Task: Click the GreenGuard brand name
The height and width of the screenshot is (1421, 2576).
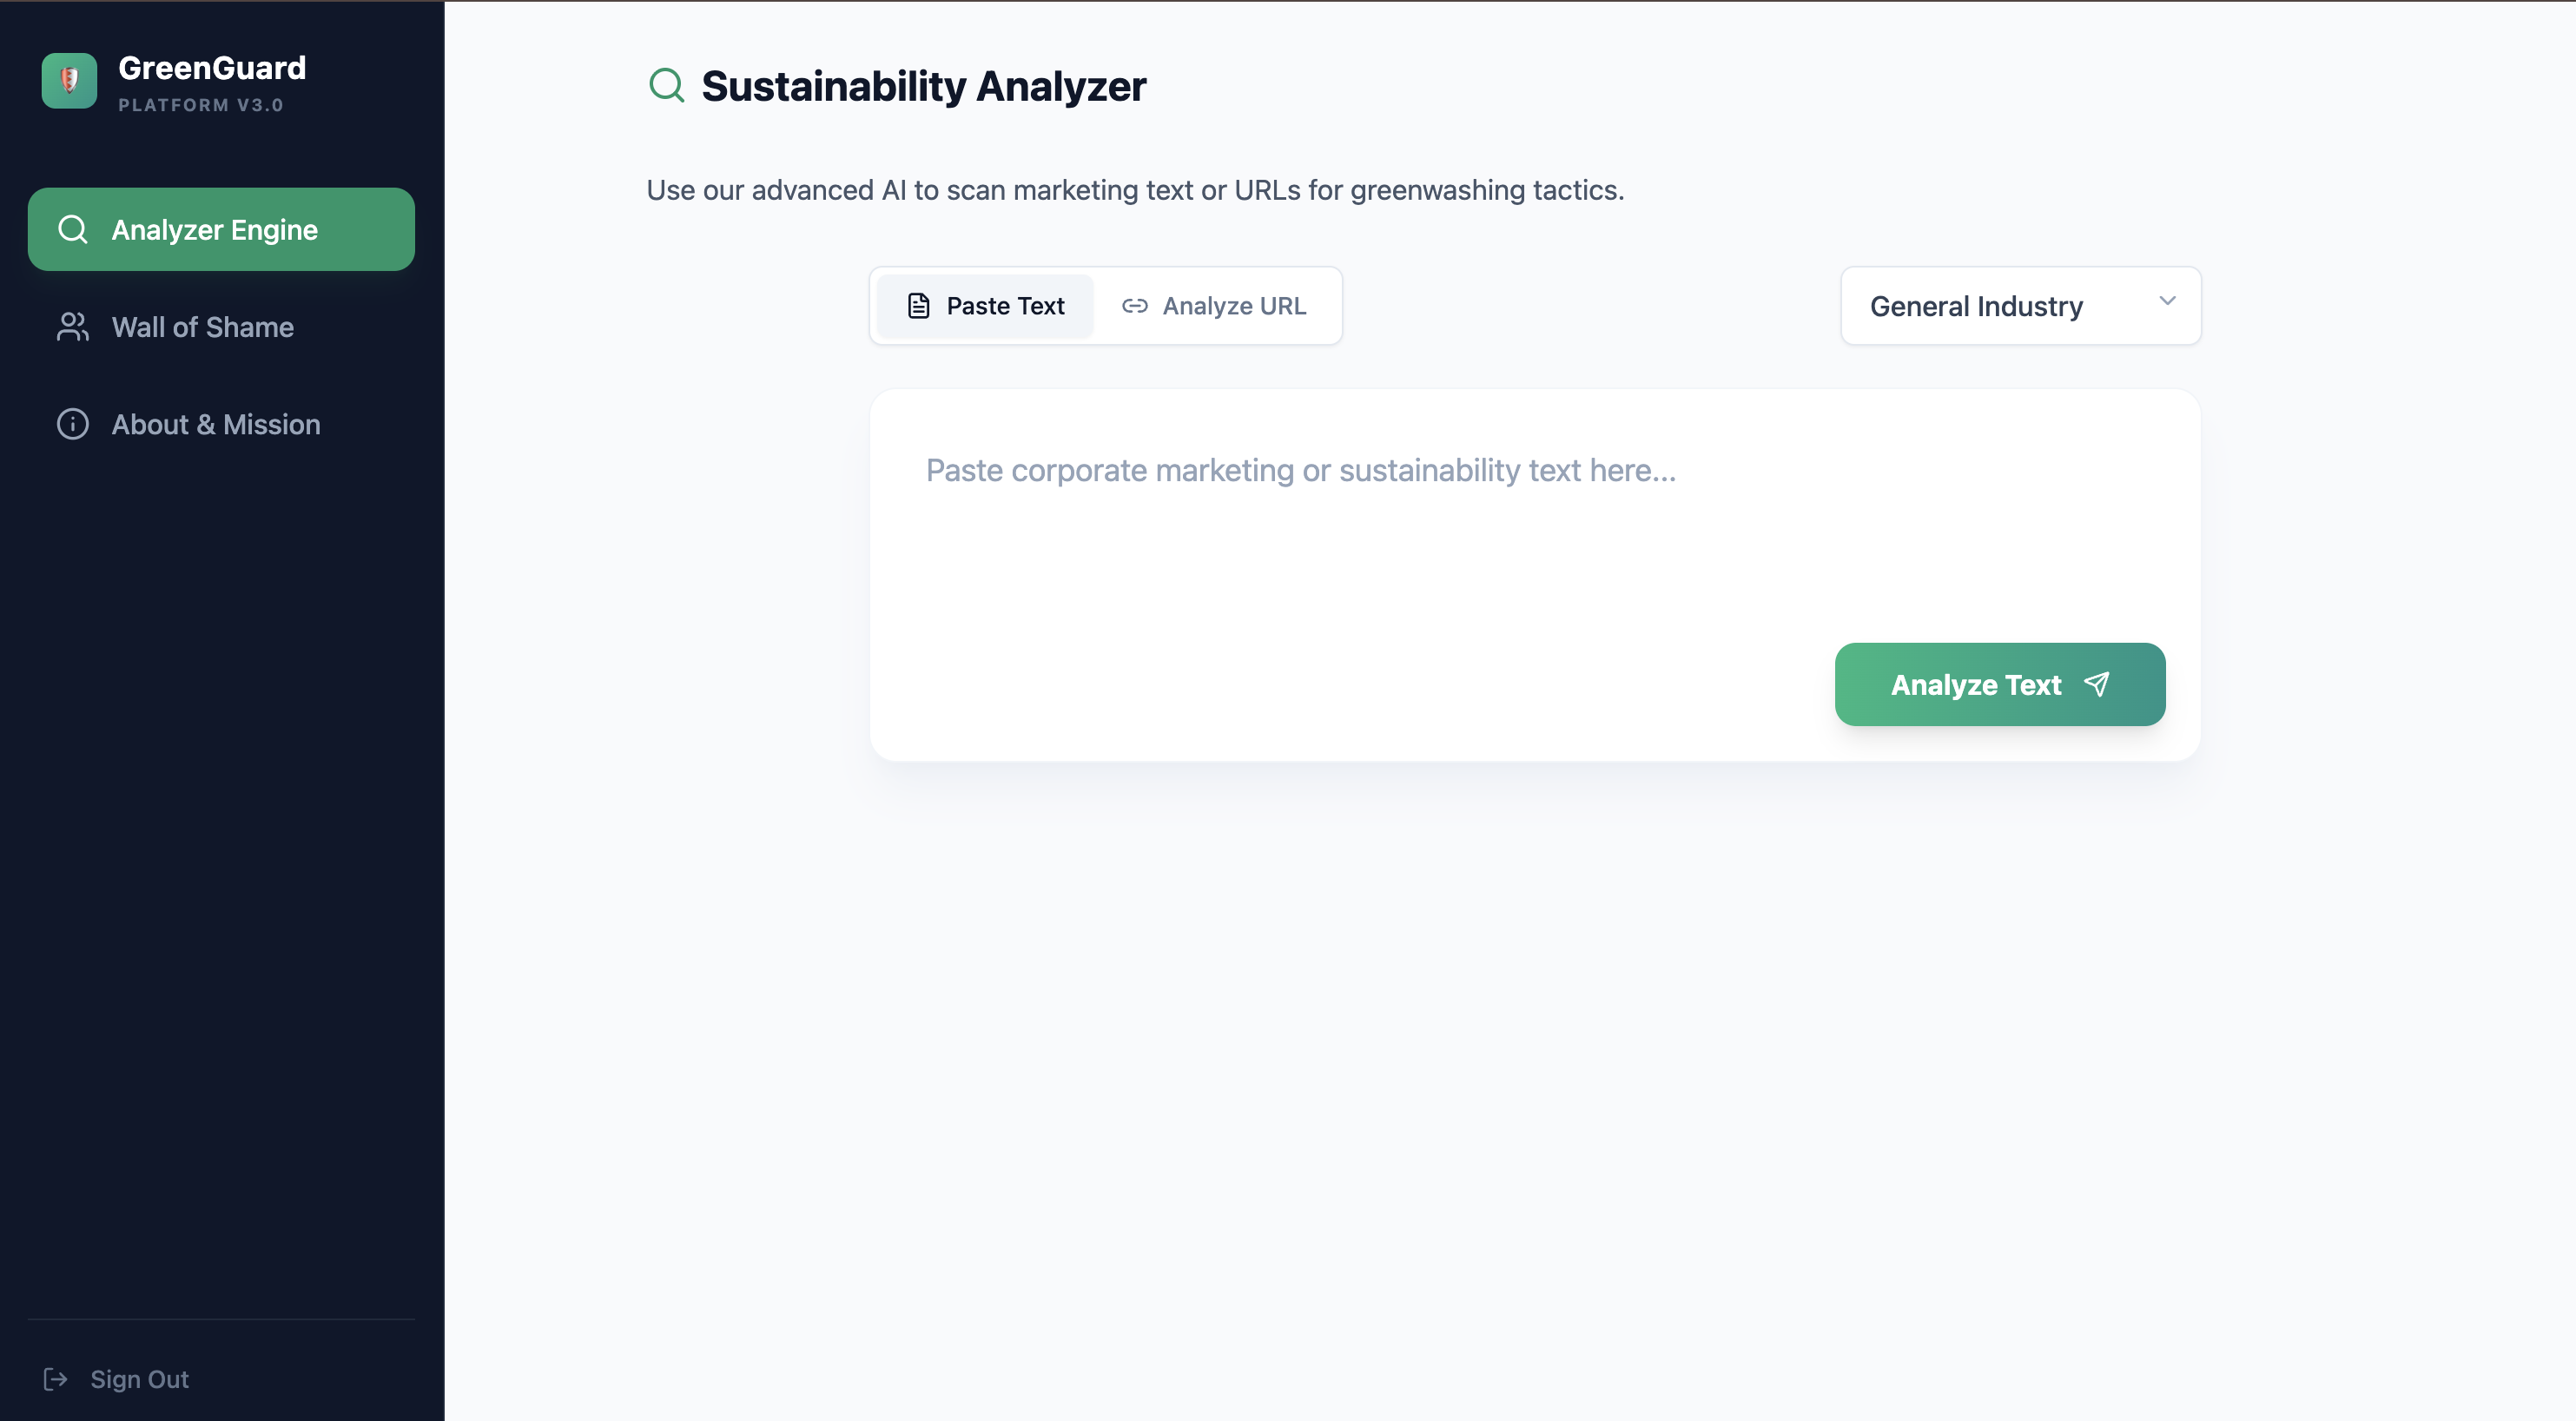Action: tap(212, 68)
